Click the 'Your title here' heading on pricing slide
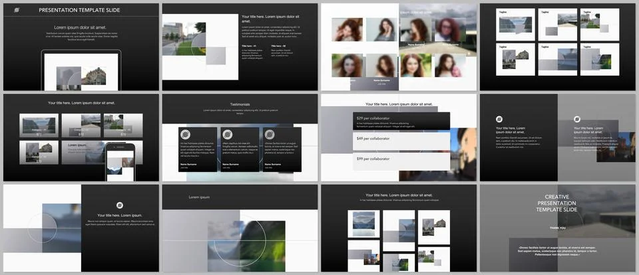639x275 pixels. [399, 104]
